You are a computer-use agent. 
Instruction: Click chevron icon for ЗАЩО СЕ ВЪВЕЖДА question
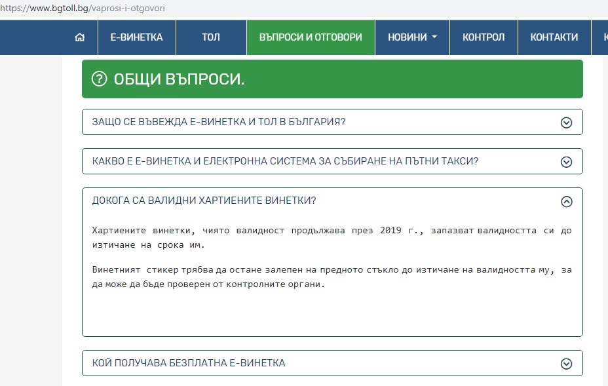tap(567, 123)
